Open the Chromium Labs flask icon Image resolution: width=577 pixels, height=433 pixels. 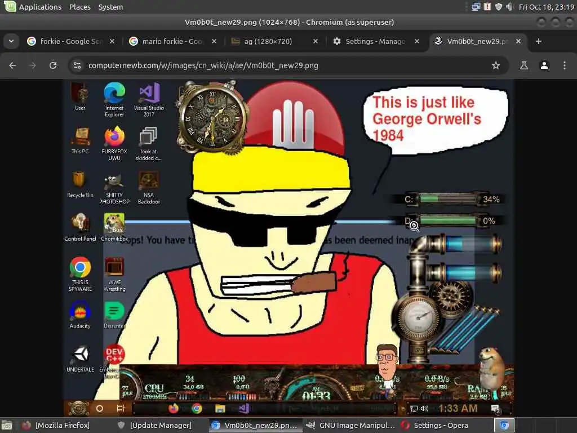[x=523, y=65]
